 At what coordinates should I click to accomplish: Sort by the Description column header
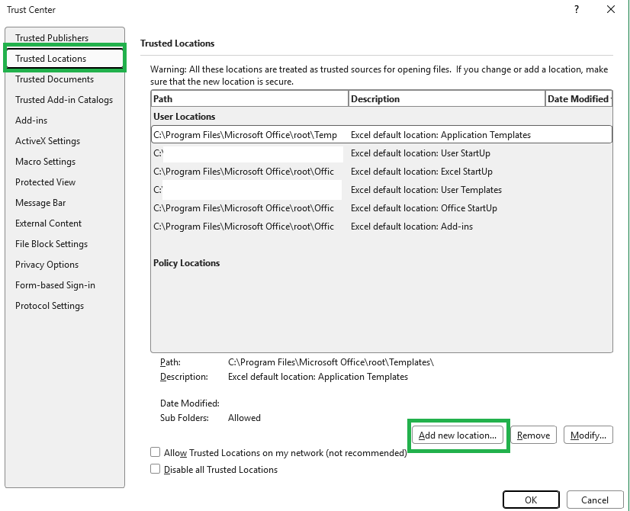pos(446,99)
